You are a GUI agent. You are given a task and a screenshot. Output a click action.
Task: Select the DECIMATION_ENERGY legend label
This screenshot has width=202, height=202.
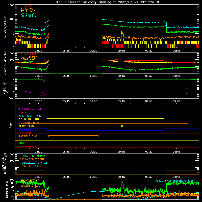[32, 156]
